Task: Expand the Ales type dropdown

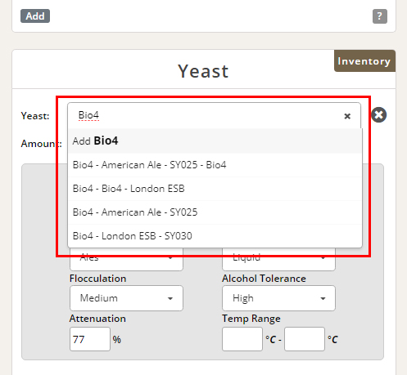Action: 126,259
